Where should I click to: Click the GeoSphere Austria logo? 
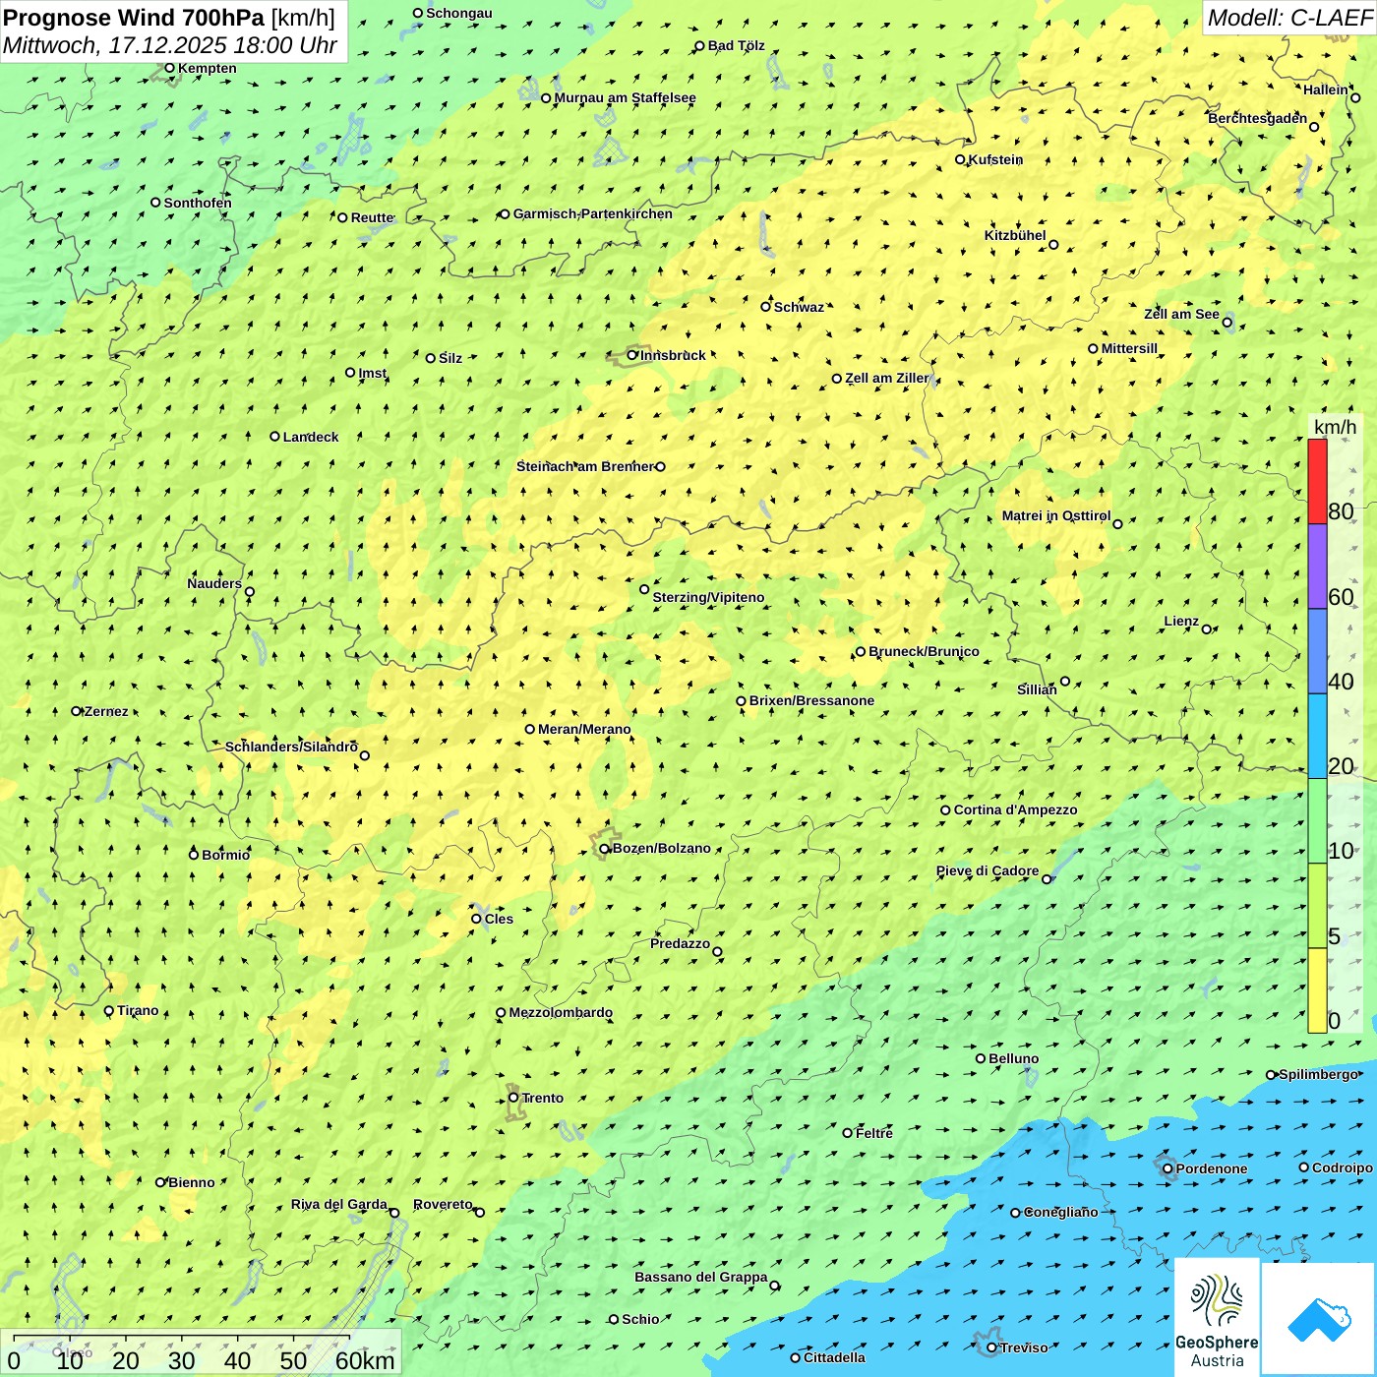1217,1317
